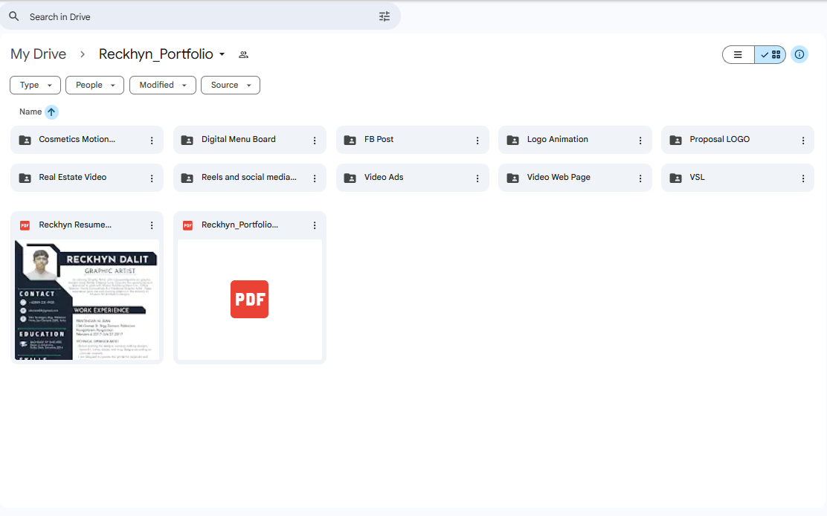The height and width of the screenshot is (516, 827).
Task: Open more actions for Reckhyn Resume PDF
Action: 152,225
